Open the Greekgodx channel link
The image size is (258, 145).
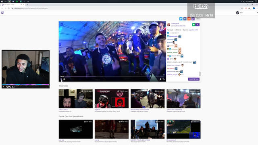[175, 23]
